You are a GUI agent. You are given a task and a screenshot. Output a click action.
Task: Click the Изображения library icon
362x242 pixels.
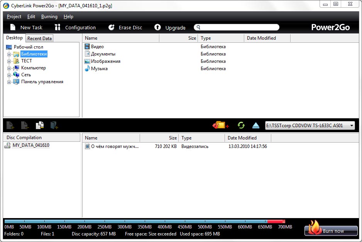(87, 61)
